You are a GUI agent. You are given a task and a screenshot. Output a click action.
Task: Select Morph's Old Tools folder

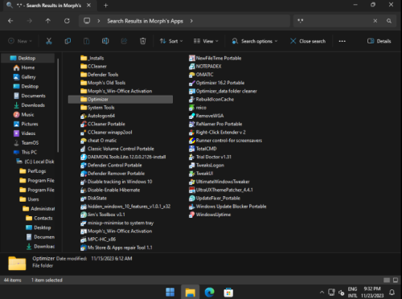click(103, 83)
